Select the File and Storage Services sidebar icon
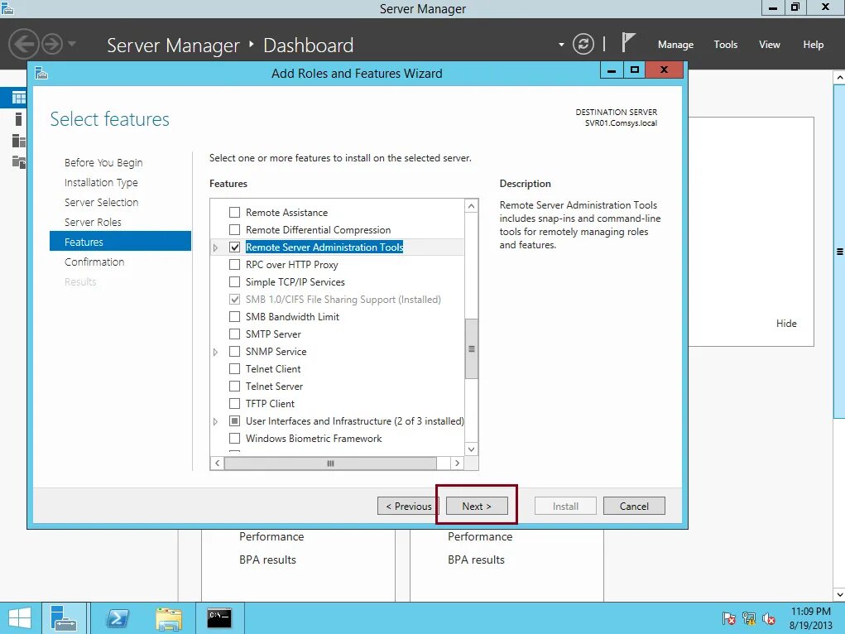The width and height of the screenshot is (845, 634). click(x=19, y=161)
